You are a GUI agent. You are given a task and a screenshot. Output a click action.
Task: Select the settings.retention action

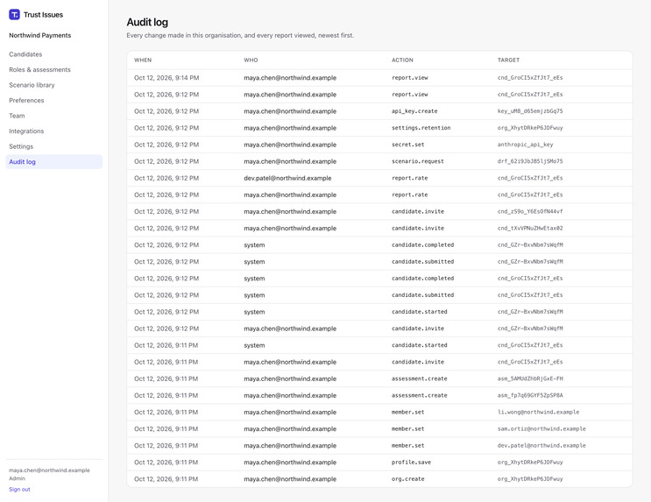pyautogui.click(x=421, y=128)
